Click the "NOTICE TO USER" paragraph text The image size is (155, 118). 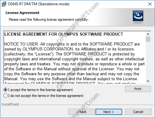click(x=74, y=62)
